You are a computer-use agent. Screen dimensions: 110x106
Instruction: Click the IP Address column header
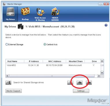[33, 61]
